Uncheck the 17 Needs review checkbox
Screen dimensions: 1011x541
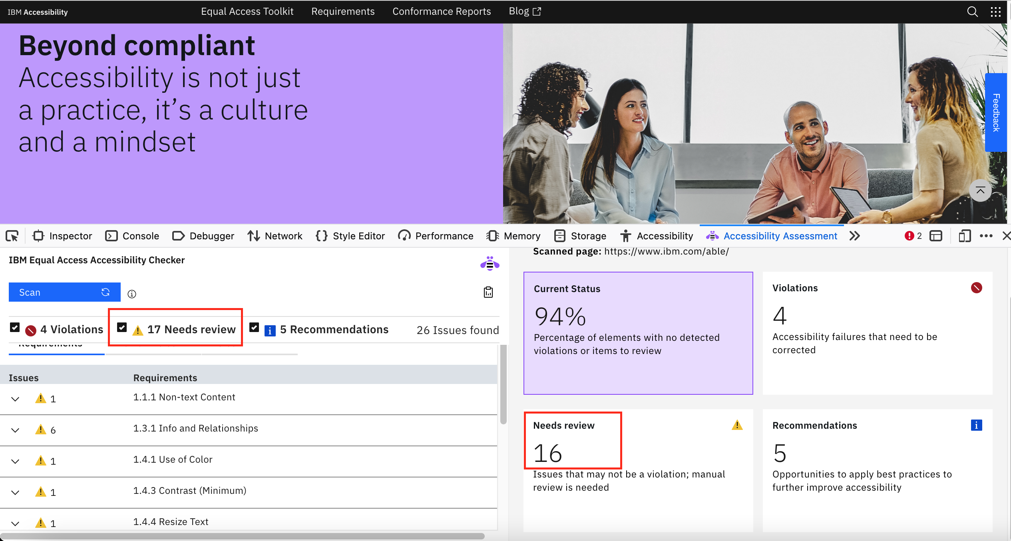[x=122, y=328]
